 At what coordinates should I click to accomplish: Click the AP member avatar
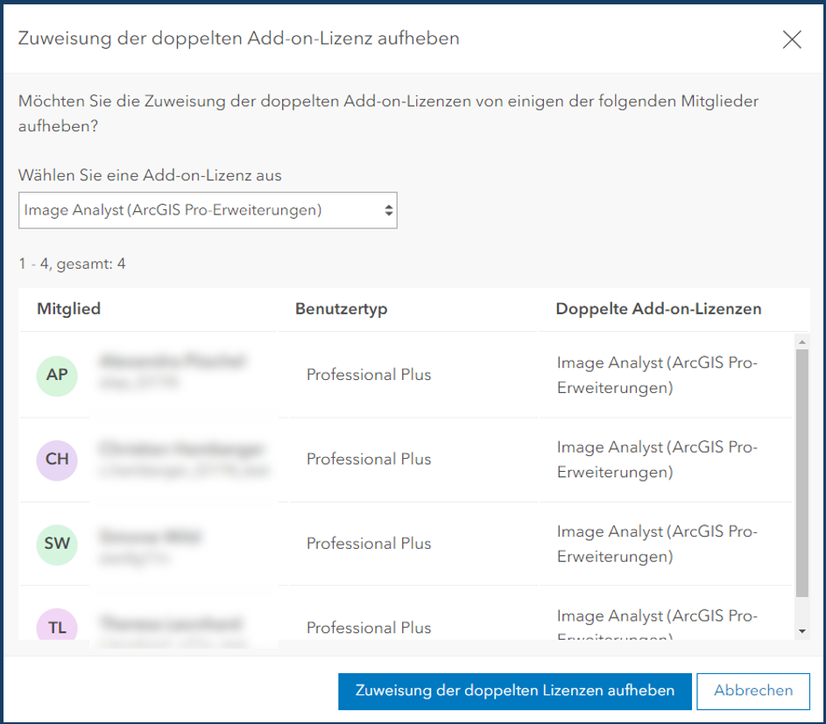tap(57, 376)
